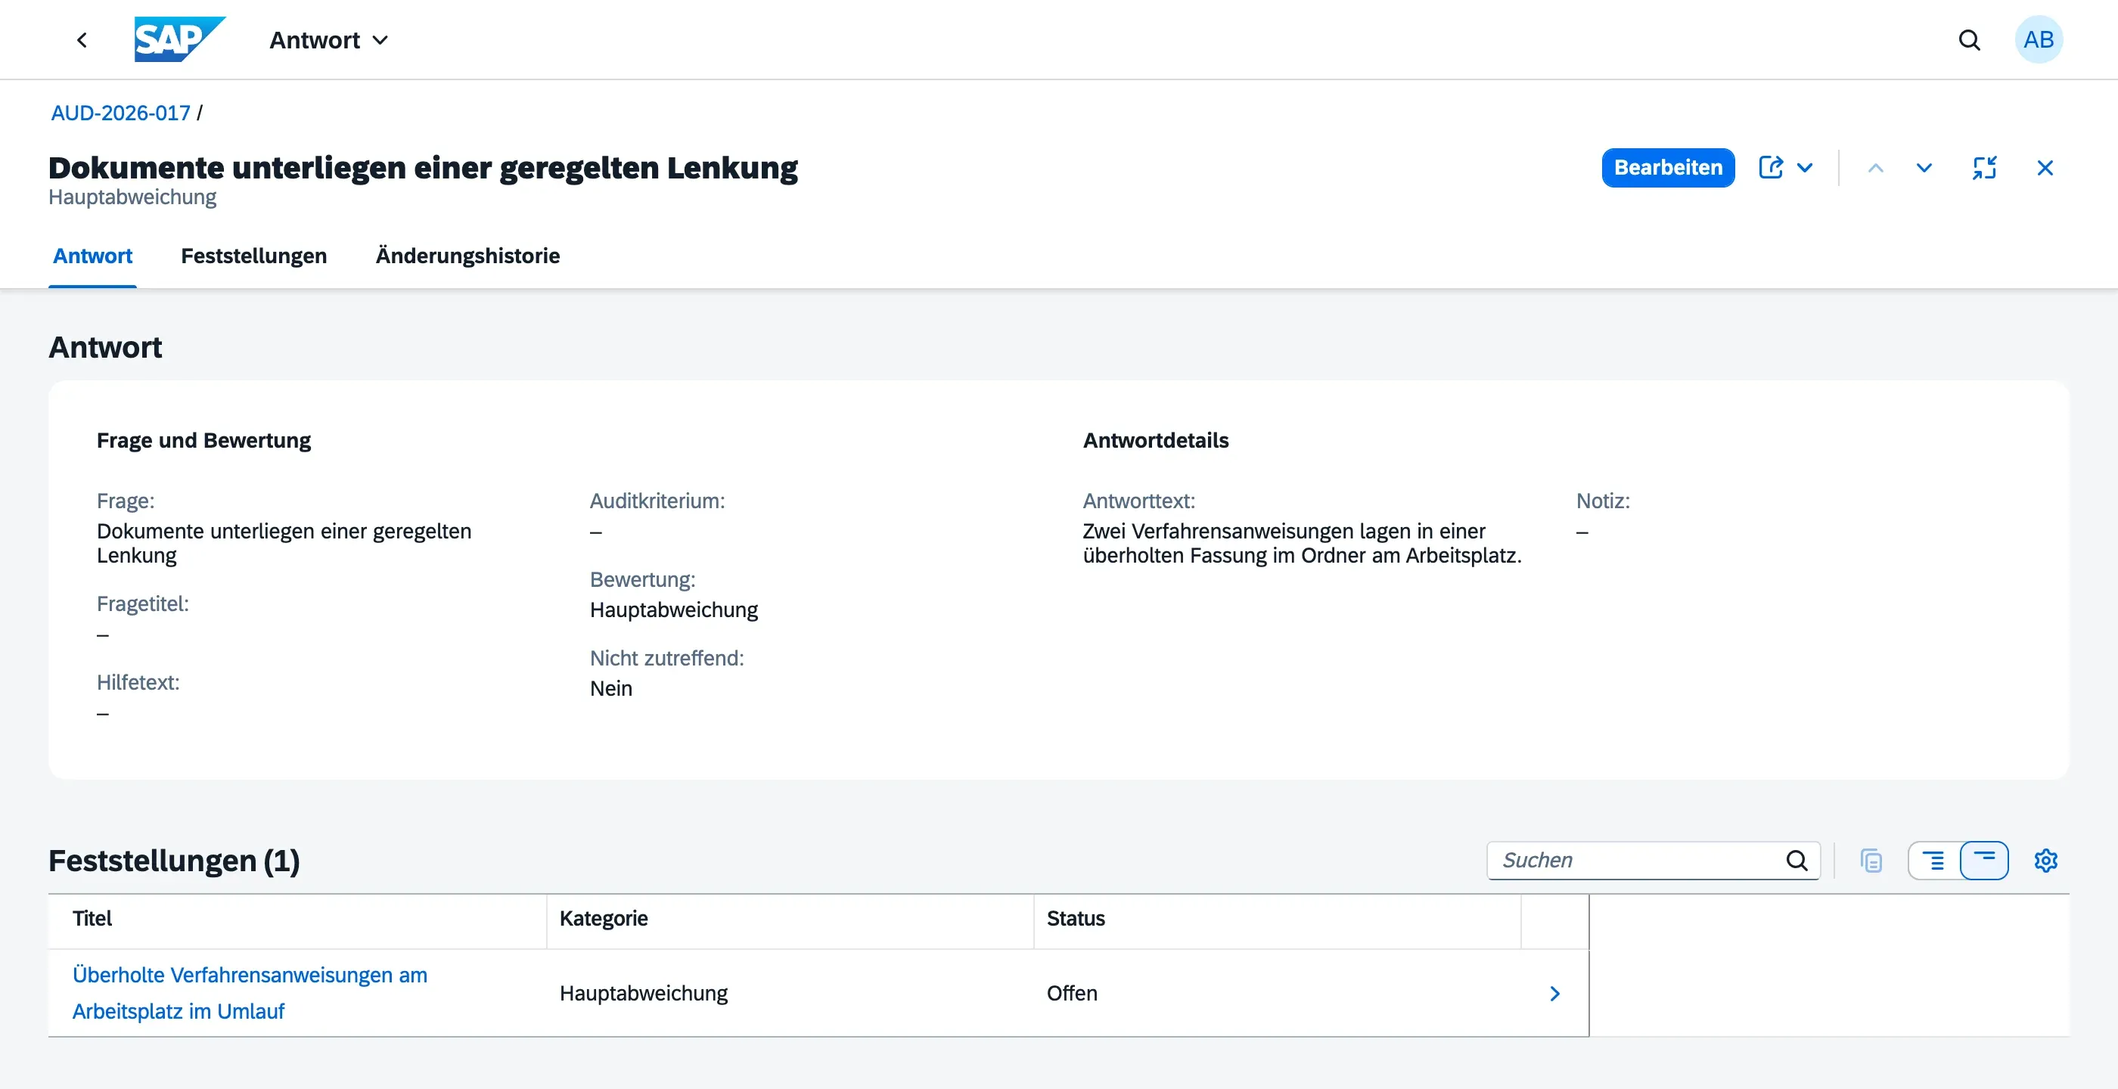Click the Bearbeiten button
This screenshot has height=1089, width=2118.
click(1667, 168)
